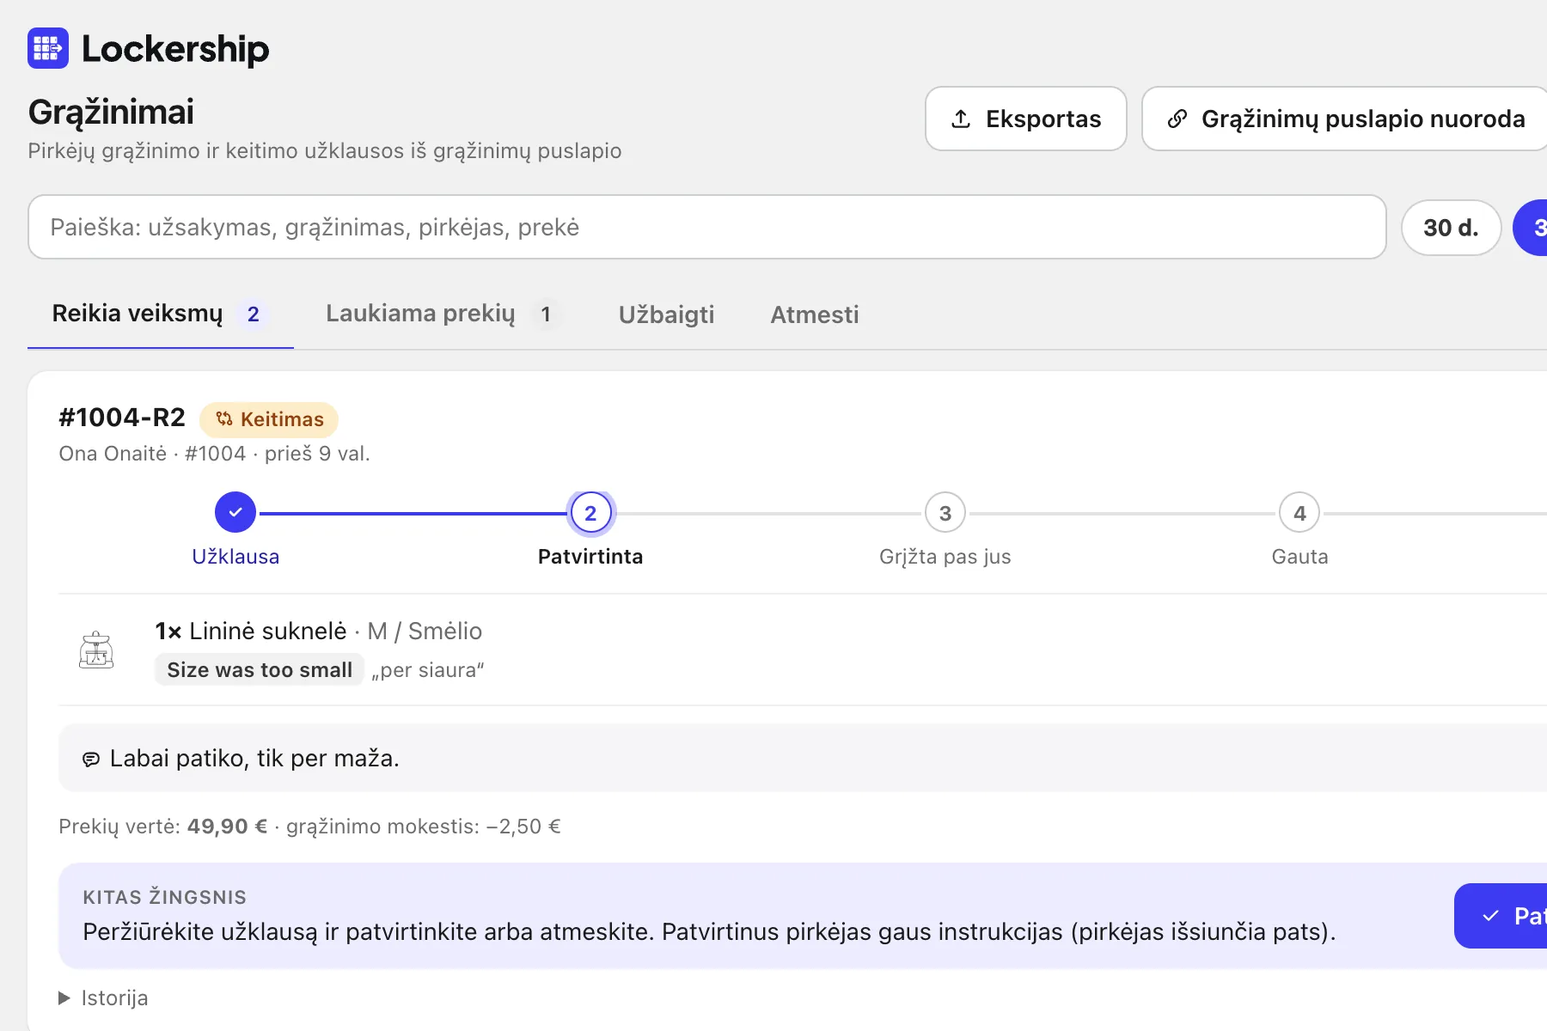This screenshot has height=1031, width=1547.
Task: Switch to Reikia veiksmų tab
Action: pyautogui.click(x=161, y=314)
